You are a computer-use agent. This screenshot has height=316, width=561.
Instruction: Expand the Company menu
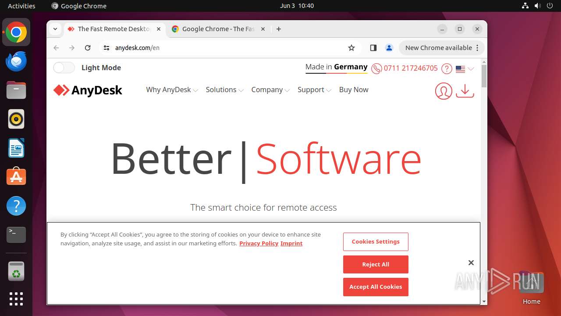270,90
